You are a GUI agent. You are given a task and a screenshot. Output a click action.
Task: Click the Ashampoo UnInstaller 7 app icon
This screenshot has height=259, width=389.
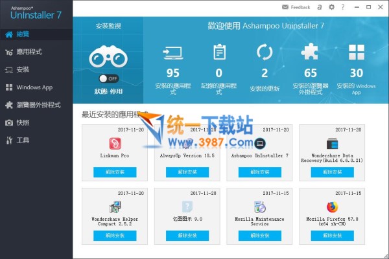click(x=260, y=143)
